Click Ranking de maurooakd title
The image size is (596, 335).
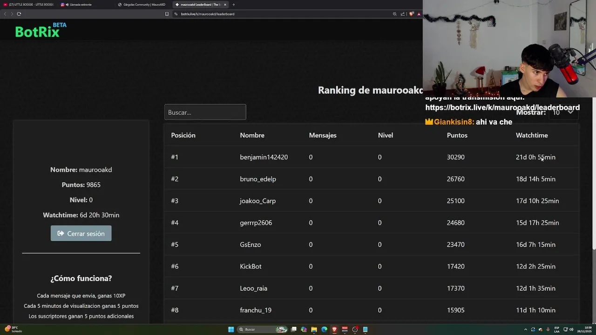pyautogui.click(x=371, y=90)
